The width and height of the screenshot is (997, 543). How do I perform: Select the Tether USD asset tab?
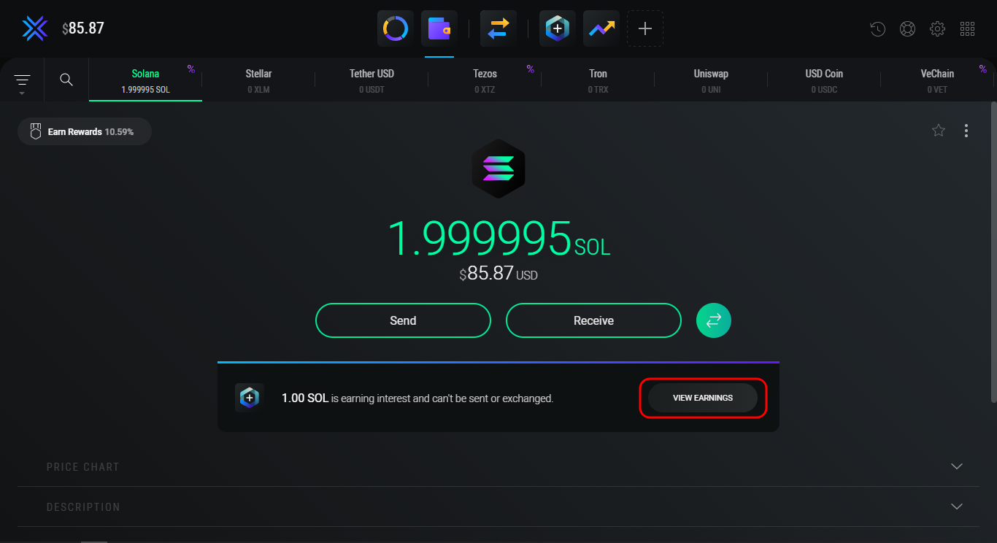coord(372,80)
